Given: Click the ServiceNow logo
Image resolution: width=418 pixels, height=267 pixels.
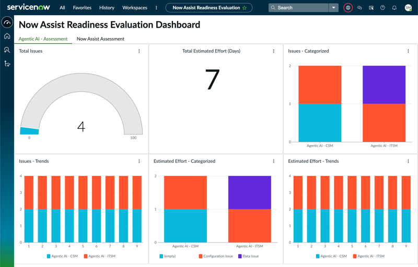Looking at the screenshot, I should pyautogui.click(x=28, y=7).
